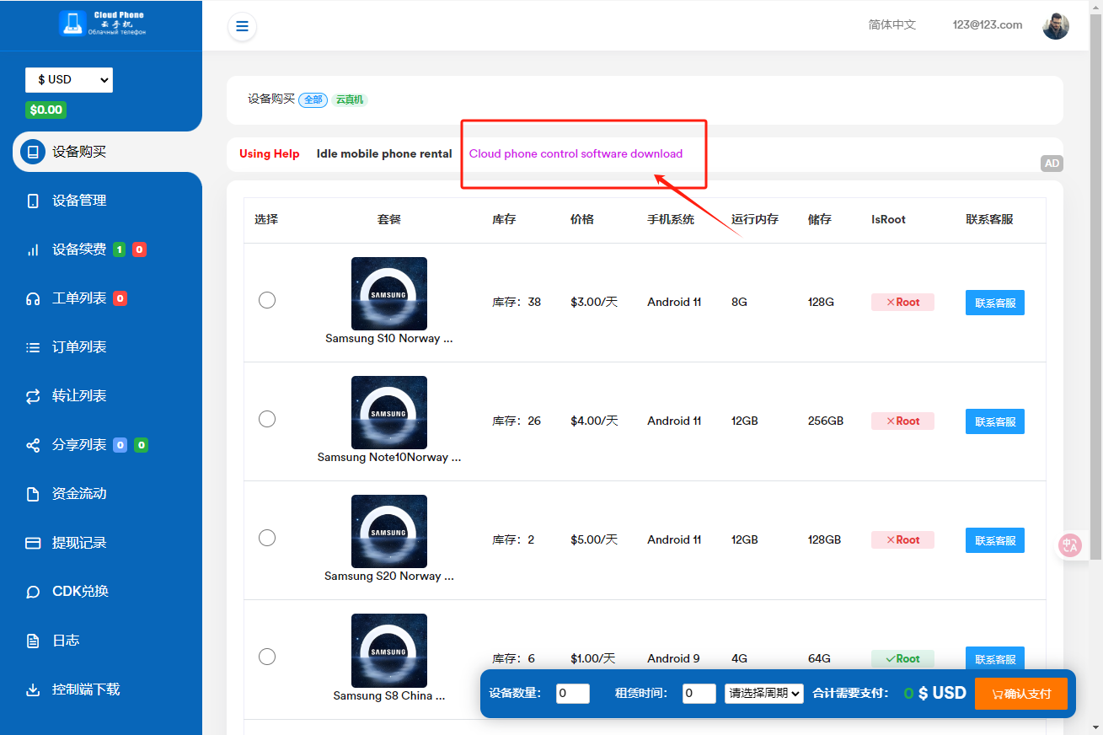
Task: Click the 工单列表 red 0 badge
Action: click(x=120, y=298)
